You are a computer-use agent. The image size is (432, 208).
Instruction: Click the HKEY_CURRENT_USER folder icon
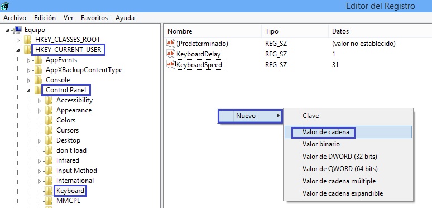27,50
